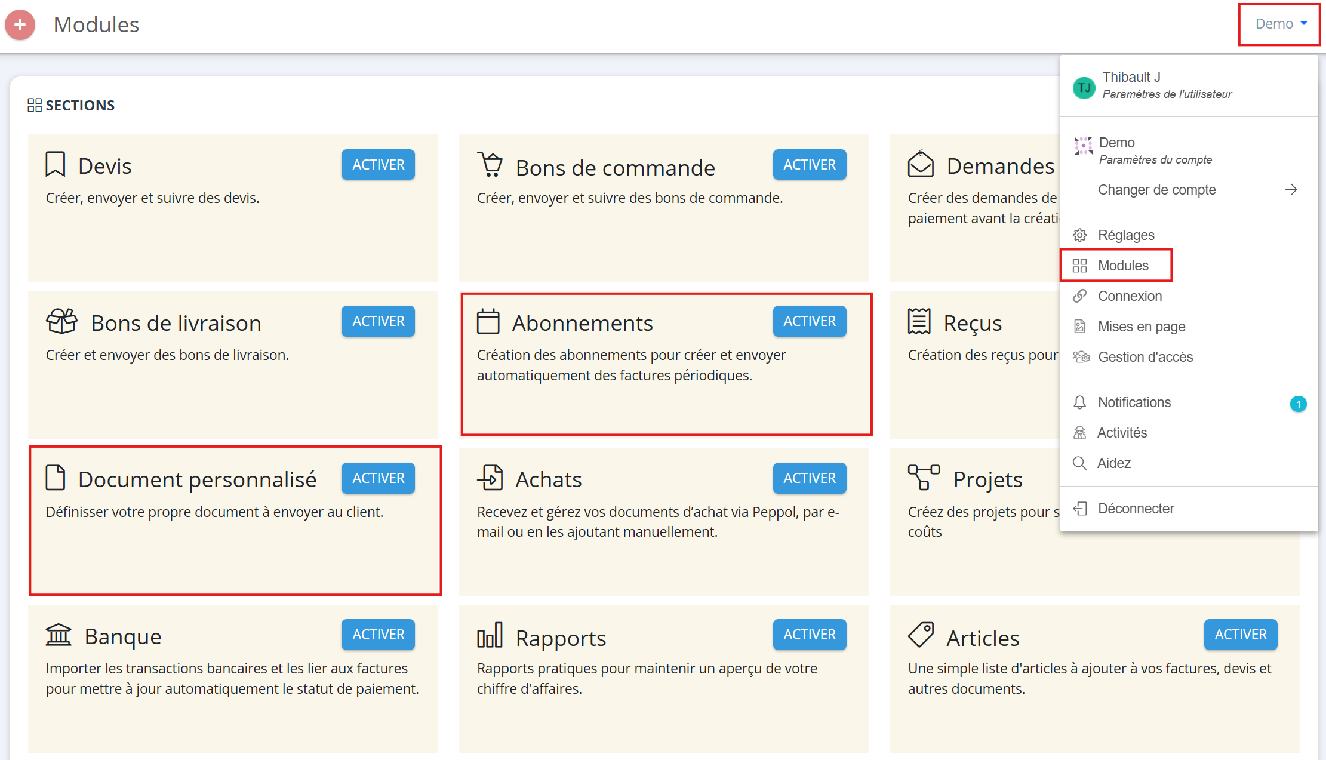Click the Aidez search icon
This screenshot has width=1326, height=760.
tap(1080, 463)
